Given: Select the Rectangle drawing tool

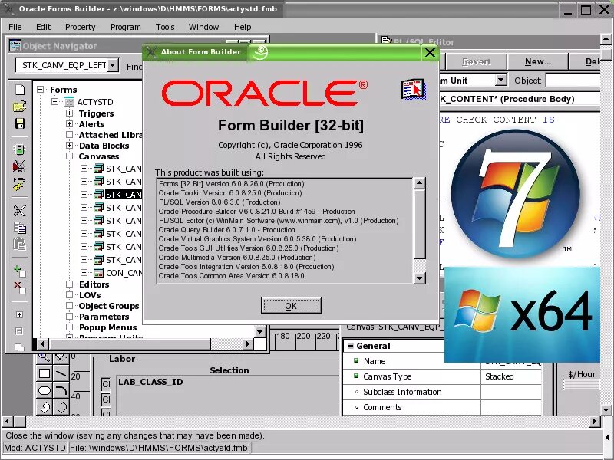Looking at the screenshot, I should [45, 373].
